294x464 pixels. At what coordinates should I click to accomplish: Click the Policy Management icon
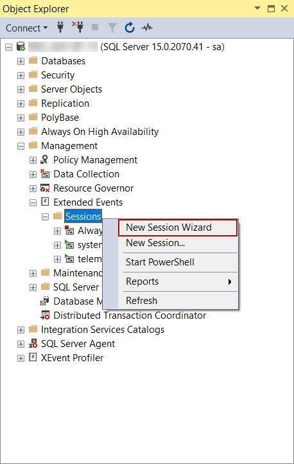pyautogui.click(x=44, y=160)
